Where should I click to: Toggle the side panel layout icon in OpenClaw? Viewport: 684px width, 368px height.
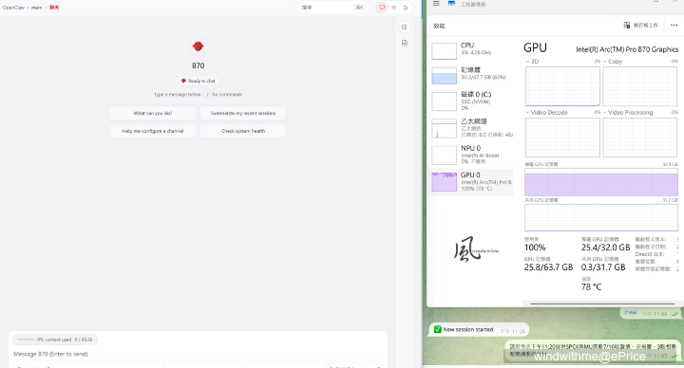(x=405, y=27)
